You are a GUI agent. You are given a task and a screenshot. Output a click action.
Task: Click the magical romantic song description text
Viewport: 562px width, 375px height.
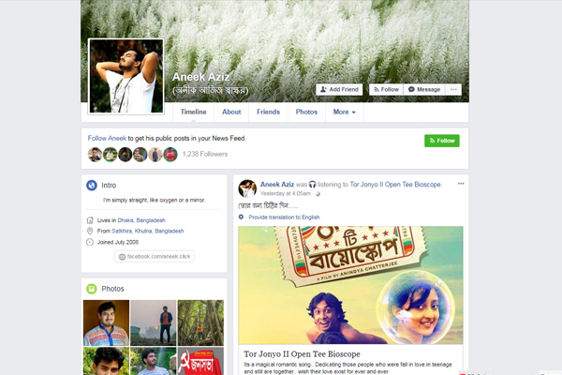pos(348,368)
